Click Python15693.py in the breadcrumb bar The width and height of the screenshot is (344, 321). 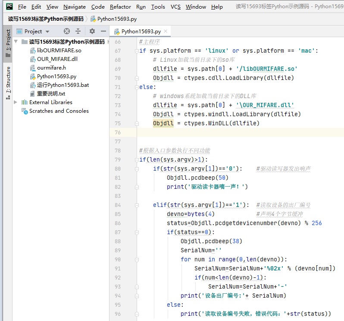(x=117, y=19)
